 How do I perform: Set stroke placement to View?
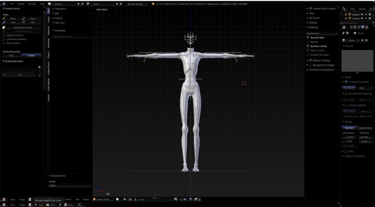11,56
